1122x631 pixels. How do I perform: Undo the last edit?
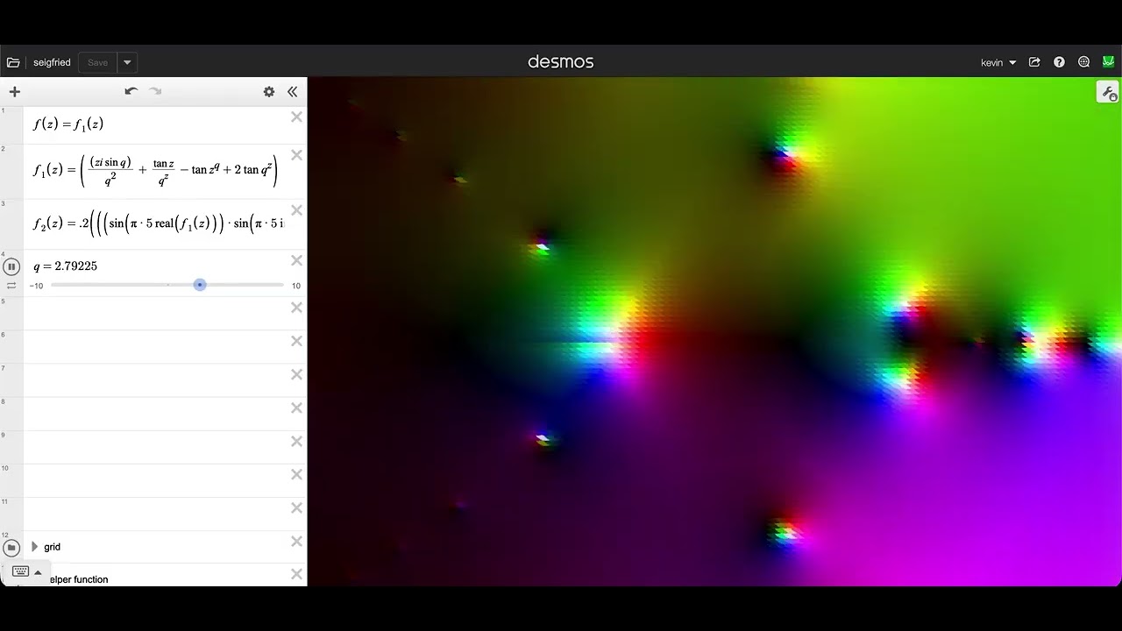tap(131, 91)
